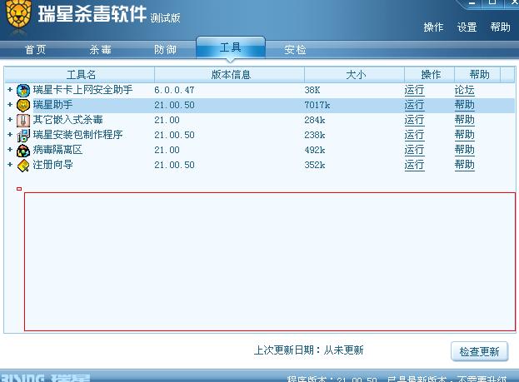Open 帮助 link for 瑞星安装包制作程序
This screenshot has height=382, width=519.
coord(464,135)
